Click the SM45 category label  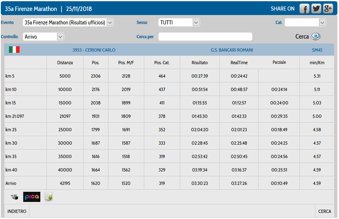(317, 50)
